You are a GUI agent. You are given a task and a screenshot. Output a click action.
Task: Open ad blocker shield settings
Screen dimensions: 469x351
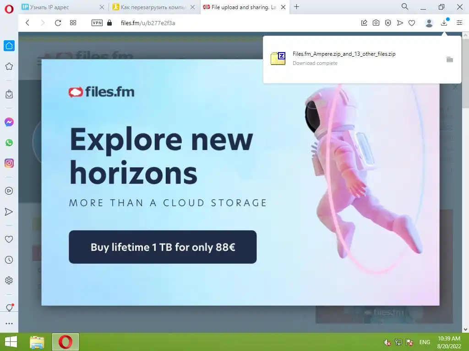[388, 23]
